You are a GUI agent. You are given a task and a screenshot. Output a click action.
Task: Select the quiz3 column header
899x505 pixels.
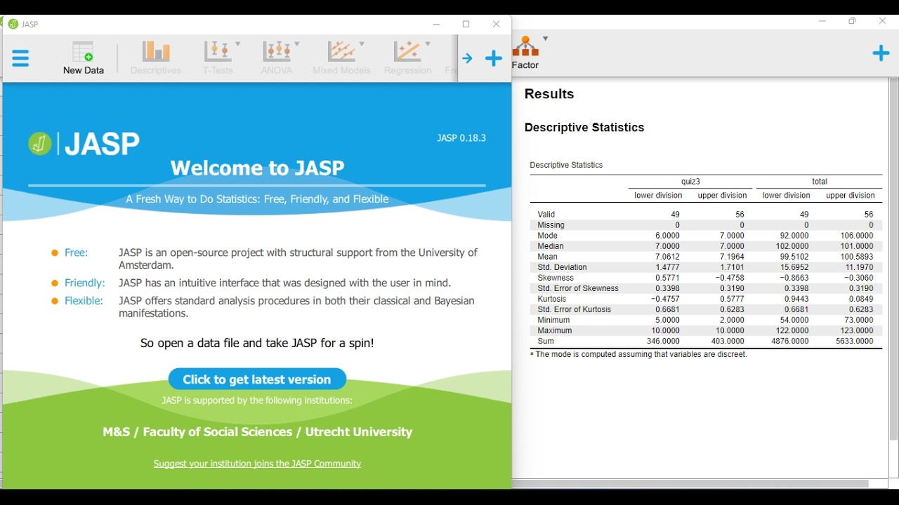click(x=691, y=182)
